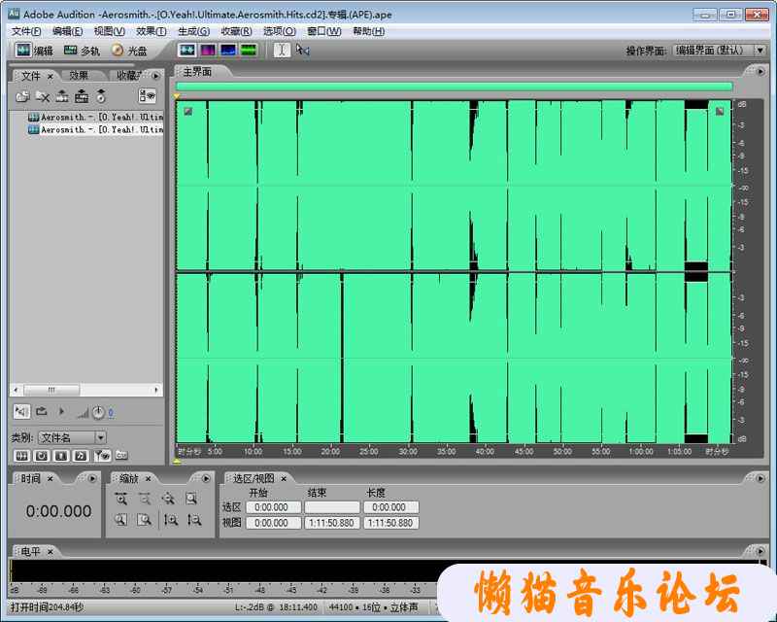Play the selected file preview
The image size is (777, 622).
[61, 412]
